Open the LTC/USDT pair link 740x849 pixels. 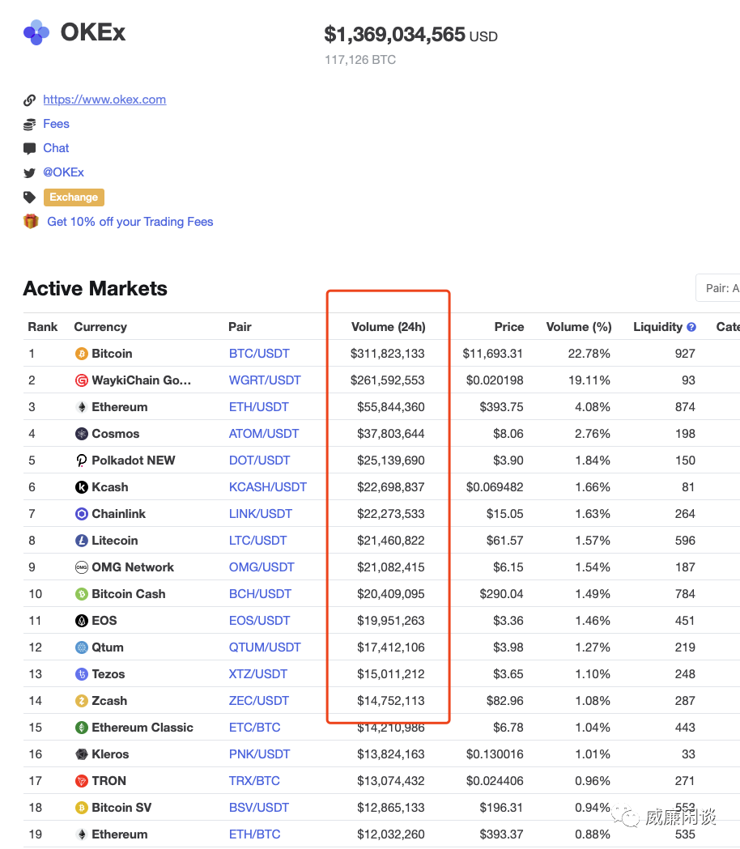pyautogui.click(x=257, y=541)
